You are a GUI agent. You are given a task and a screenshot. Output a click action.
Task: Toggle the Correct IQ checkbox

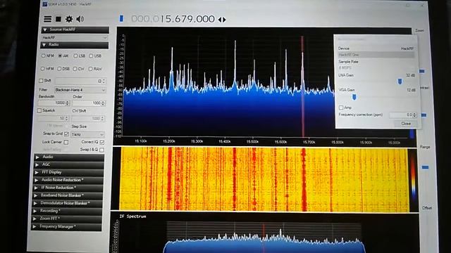101,142
